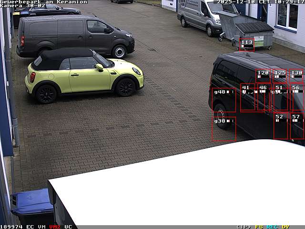Select detection box labeled 113
Screen dimensions: 305x229
[x=246, y=44]
